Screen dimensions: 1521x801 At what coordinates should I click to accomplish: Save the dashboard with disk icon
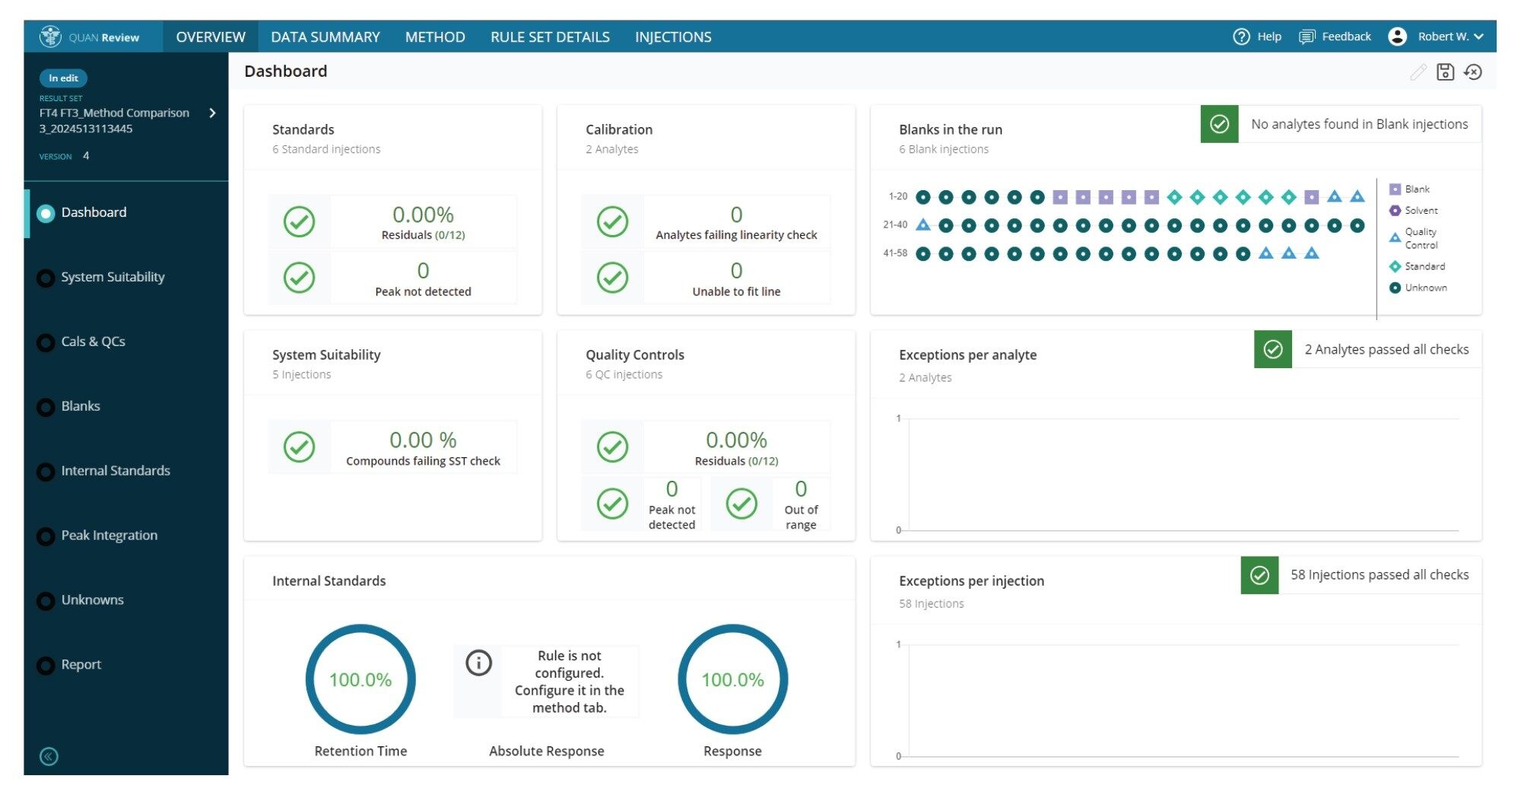tap(1445, 72)
